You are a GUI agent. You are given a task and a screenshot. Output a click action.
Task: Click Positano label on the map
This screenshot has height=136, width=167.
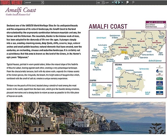click(123, 50)
